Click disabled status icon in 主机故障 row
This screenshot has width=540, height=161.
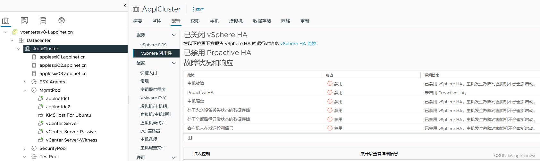pos(330,83)
